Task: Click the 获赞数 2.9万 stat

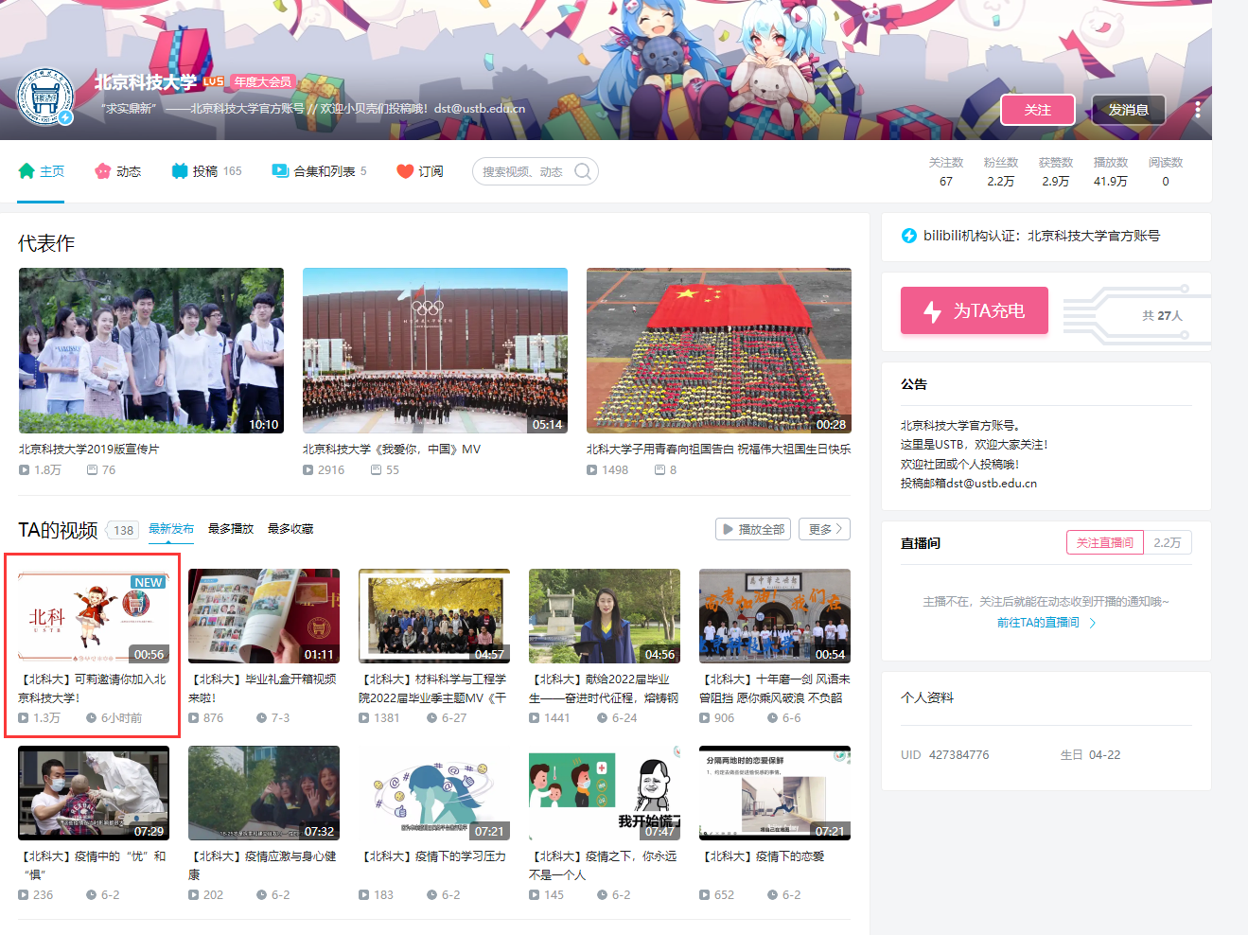Action: point(1056,171)
